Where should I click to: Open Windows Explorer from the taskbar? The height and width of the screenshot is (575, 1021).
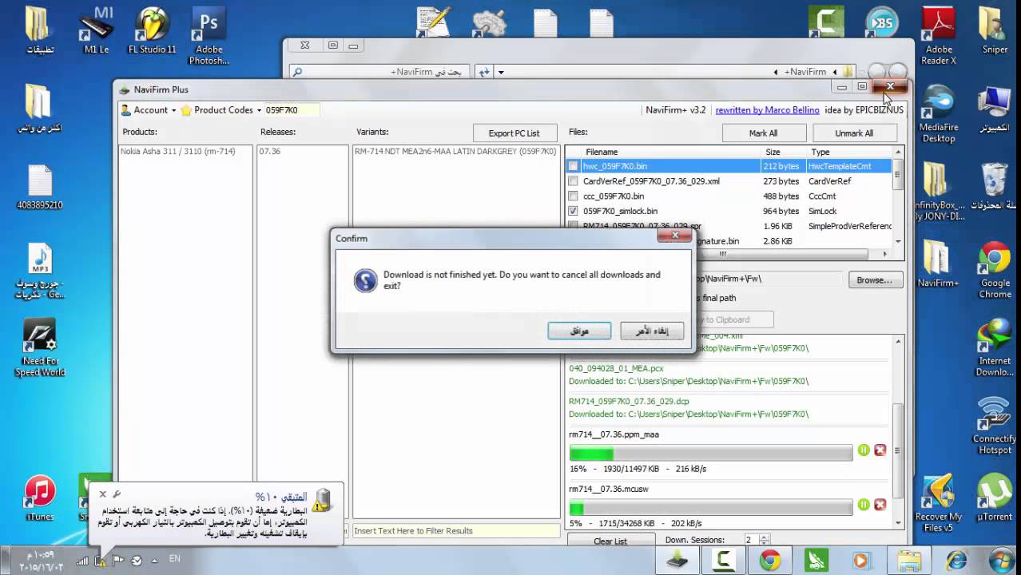pyautogui.click(x=908, y=560)
